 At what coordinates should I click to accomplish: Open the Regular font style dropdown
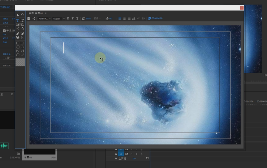coord(58,19)
